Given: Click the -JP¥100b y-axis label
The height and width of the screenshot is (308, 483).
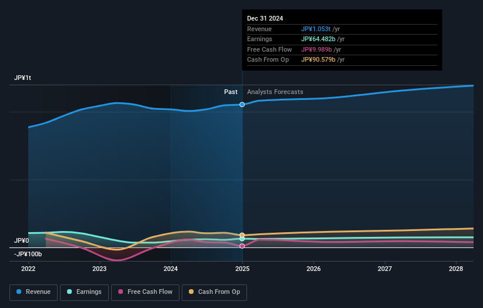Looking at the screenshot, I should coord(28,254).
